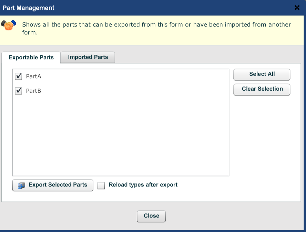Screen dimensions: 306x232
Task: Select the Exportable Parts tab
Action: pyautogui.click(x=31, y=58)
